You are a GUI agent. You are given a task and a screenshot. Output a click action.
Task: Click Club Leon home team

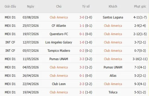(59, 84)
